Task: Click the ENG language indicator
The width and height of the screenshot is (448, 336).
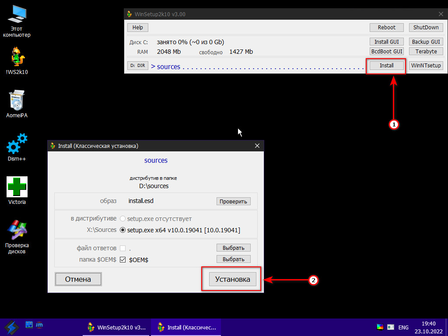Action: [403, 327]
